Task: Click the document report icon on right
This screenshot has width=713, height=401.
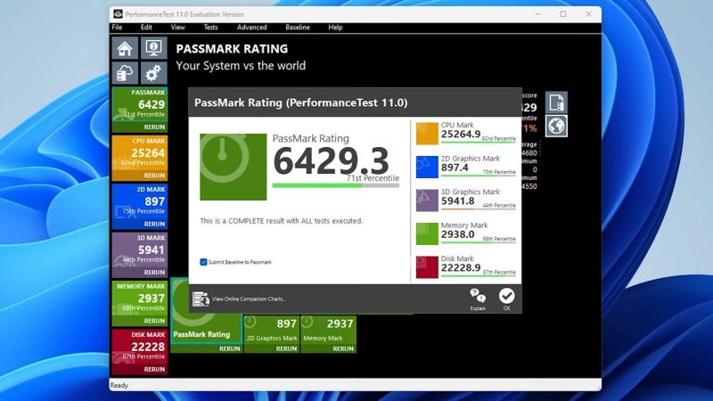Action: point(557,102)
